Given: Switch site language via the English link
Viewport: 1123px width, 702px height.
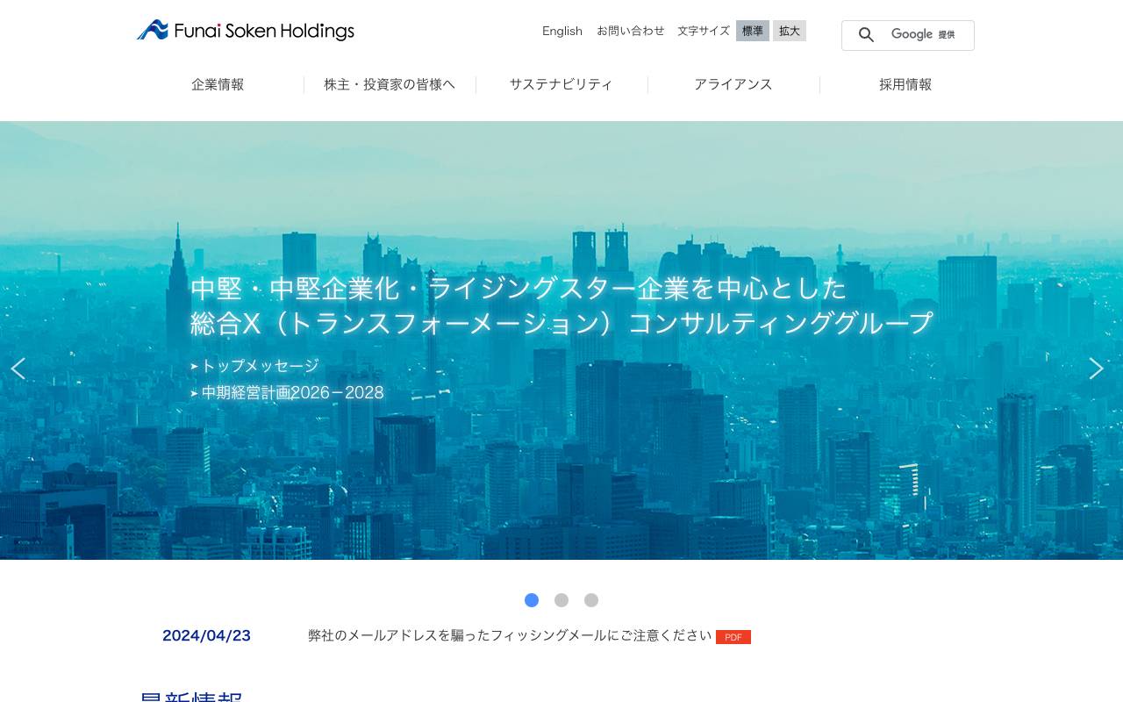Looking at the screenshot, I should click(561, 31).
